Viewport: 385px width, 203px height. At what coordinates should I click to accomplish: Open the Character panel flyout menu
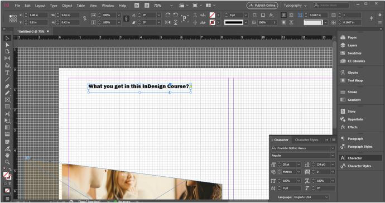coord(334,140)
